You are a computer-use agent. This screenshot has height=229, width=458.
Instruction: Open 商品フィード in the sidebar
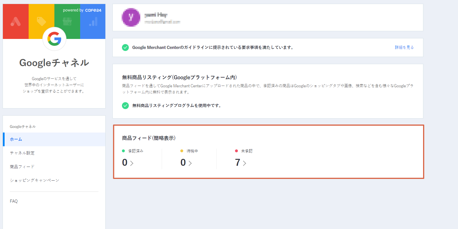click(x=54, y=167)
